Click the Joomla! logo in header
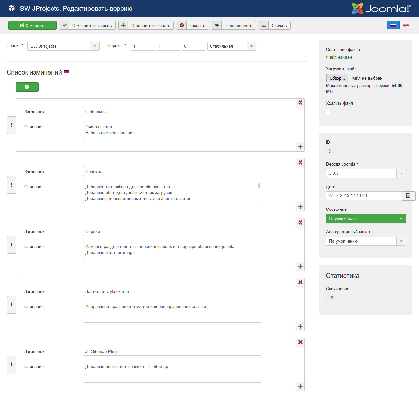The height and width of the screenshot is (400, 419). pos(381,9)
